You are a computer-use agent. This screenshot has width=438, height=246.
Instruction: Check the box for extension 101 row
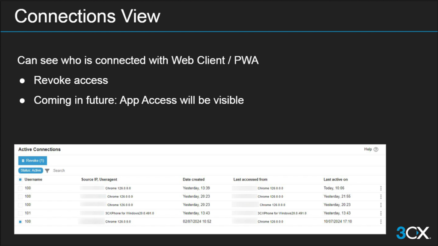tap(20, 213)
